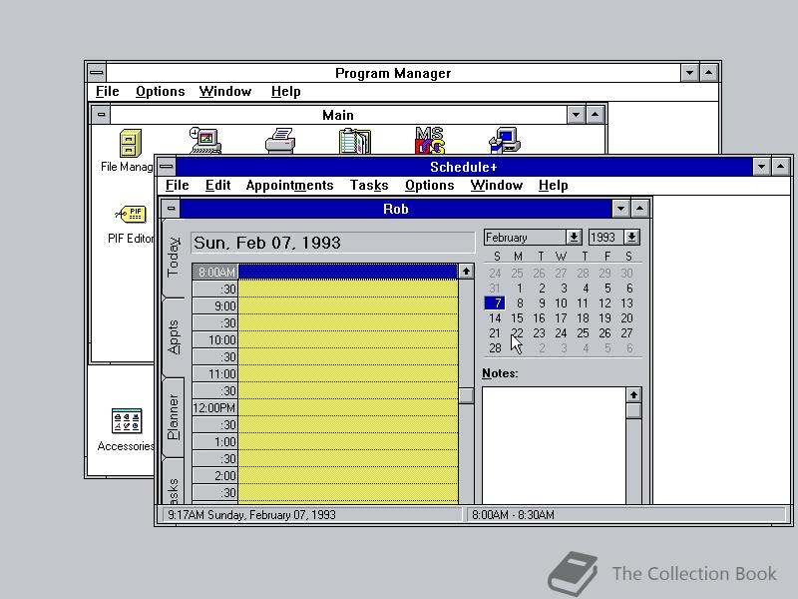Open Clipboard Viewer icon in Main group
The height and width of the screenshot is (599, 798).
(355, 141)
